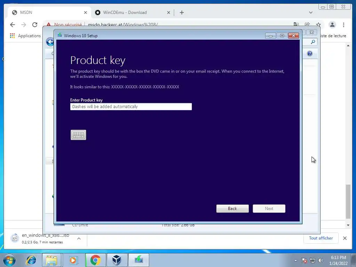Reload the Chrome page
This screenshot has width=356, height=267.
(x=35, y=25)
